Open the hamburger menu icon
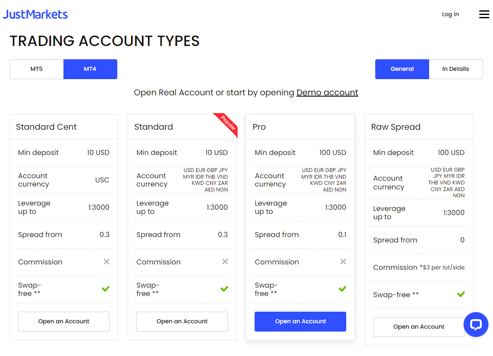The image size is (493, 356). point(484,15)
